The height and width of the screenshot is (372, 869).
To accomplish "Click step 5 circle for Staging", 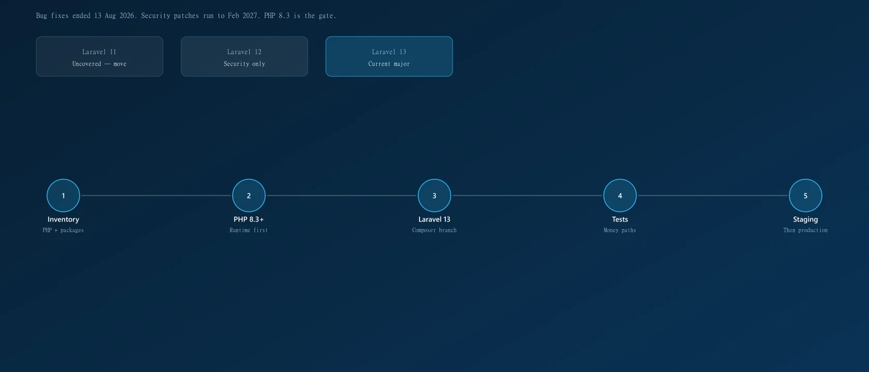I will [805, 195].
